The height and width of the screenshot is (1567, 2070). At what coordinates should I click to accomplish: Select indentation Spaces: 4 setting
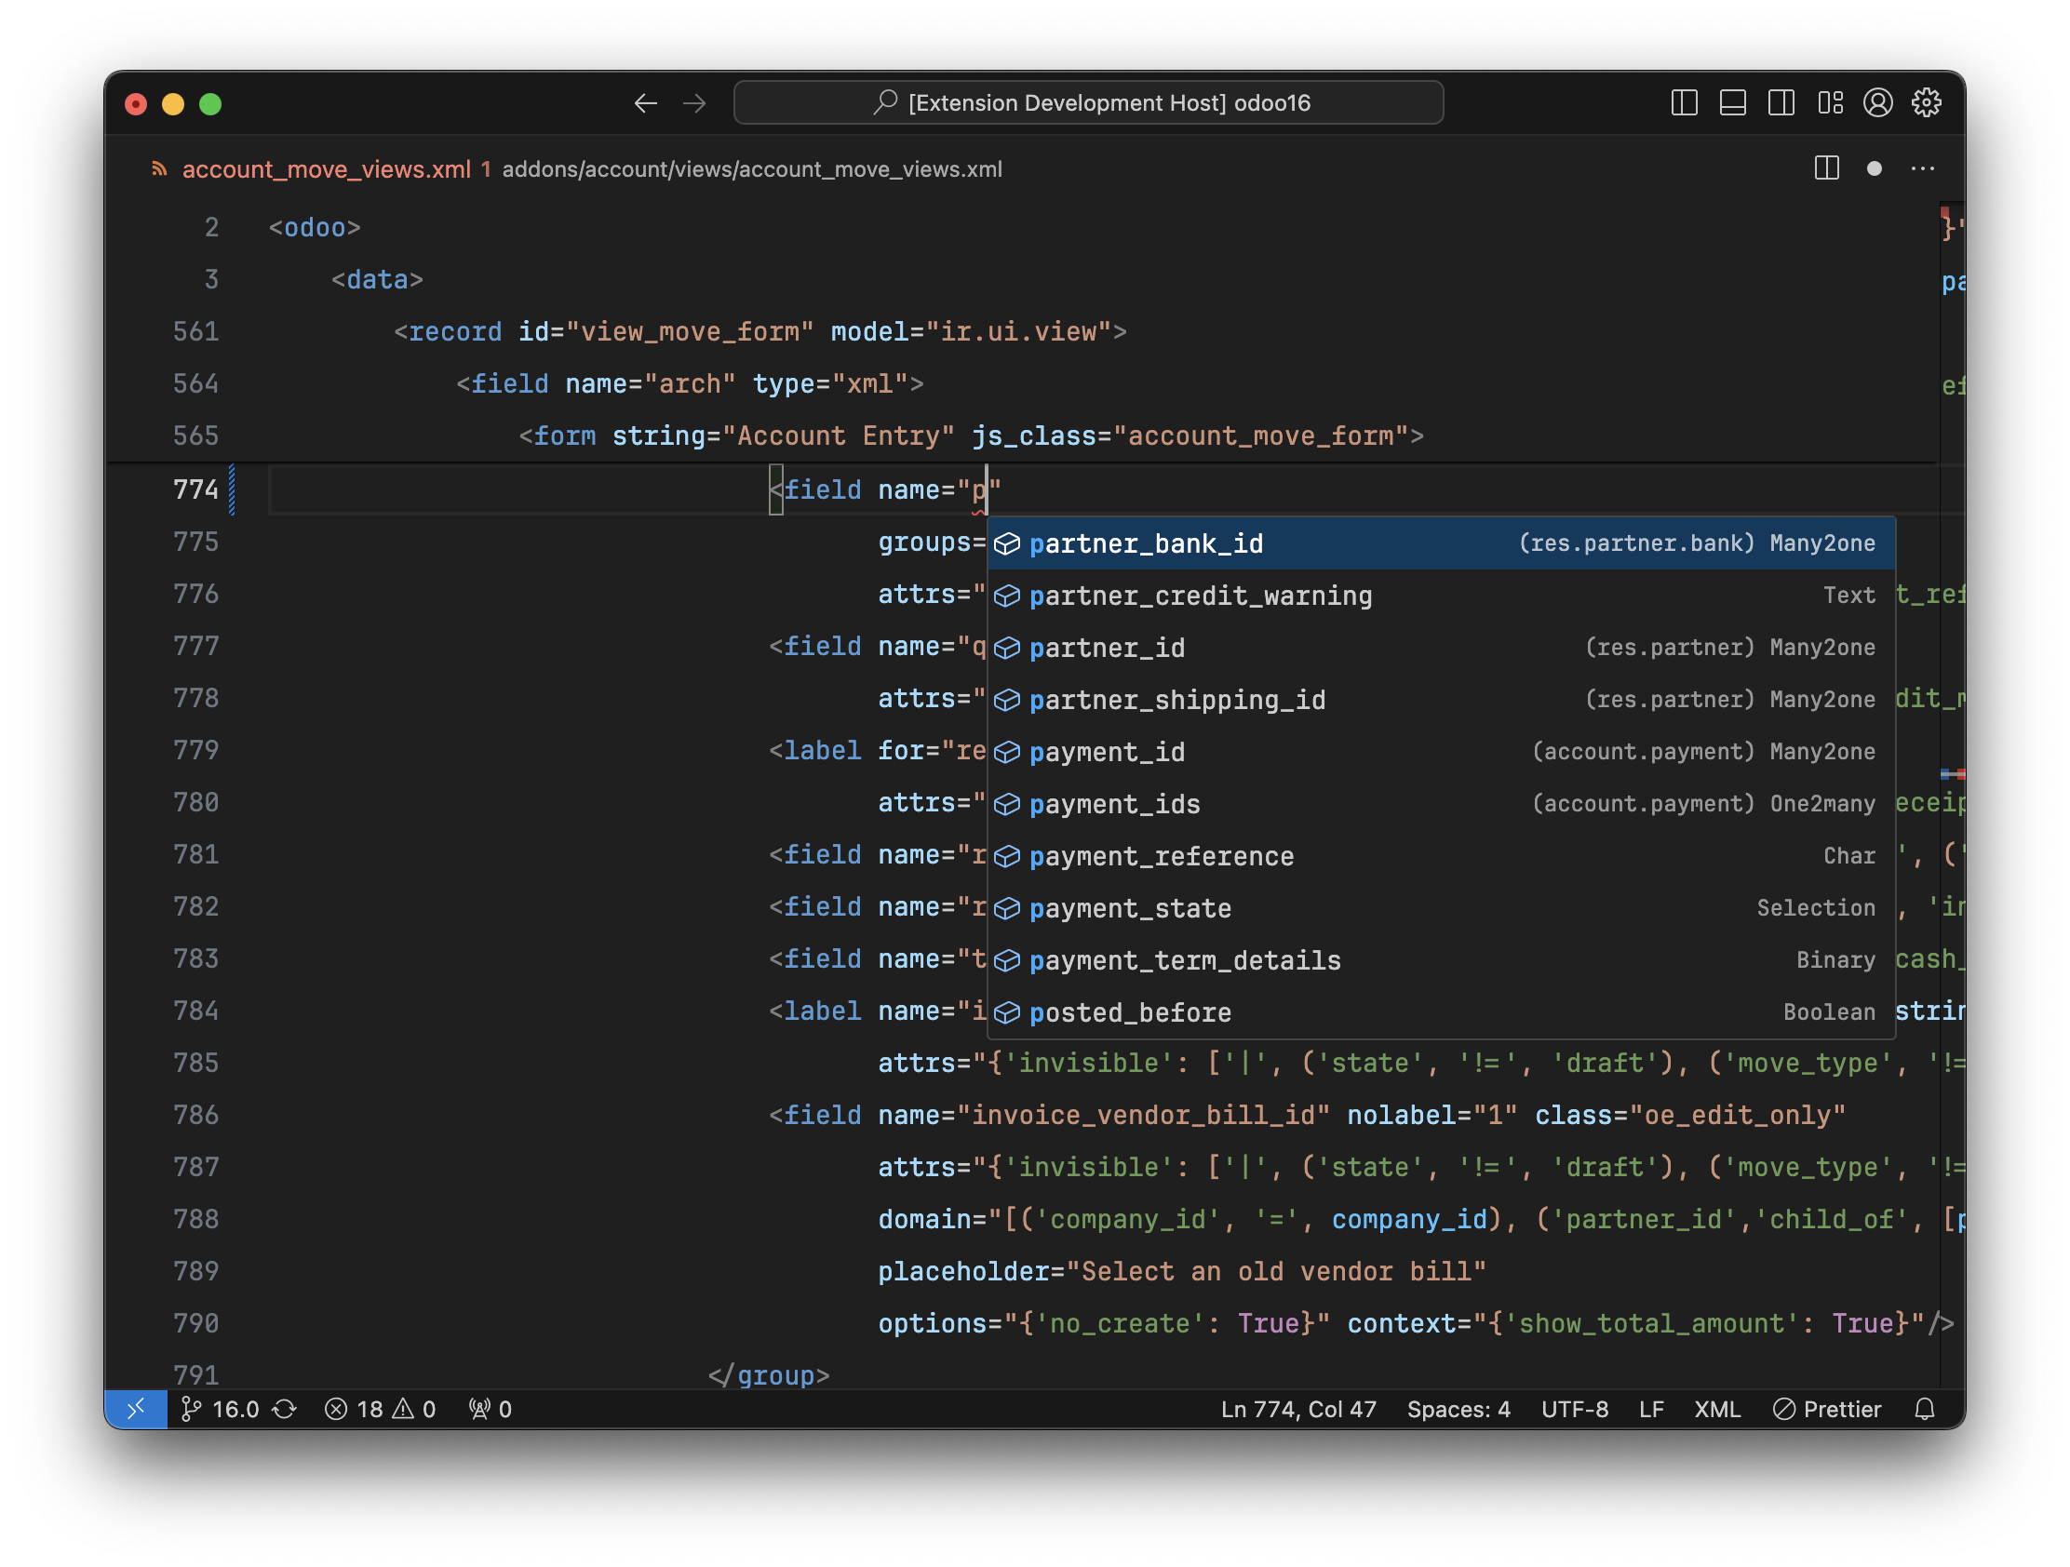pyautogui.click(x=1458, y=1409)
